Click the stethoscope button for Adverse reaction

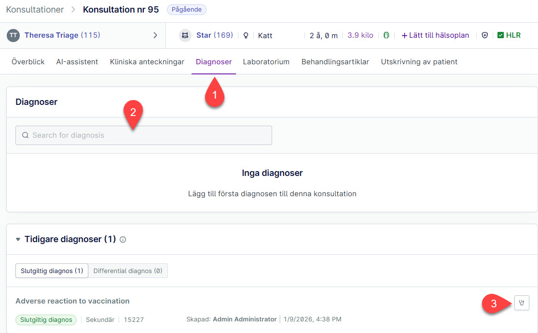522,303
